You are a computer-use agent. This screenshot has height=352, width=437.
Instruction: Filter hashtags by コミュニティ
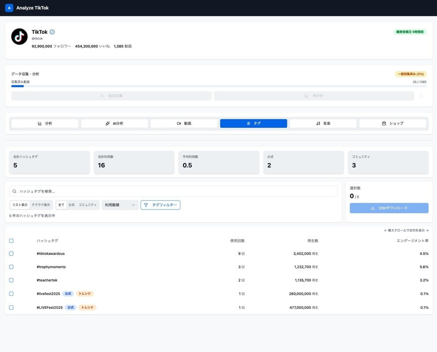pyautogui.click(x=88, y=205)
